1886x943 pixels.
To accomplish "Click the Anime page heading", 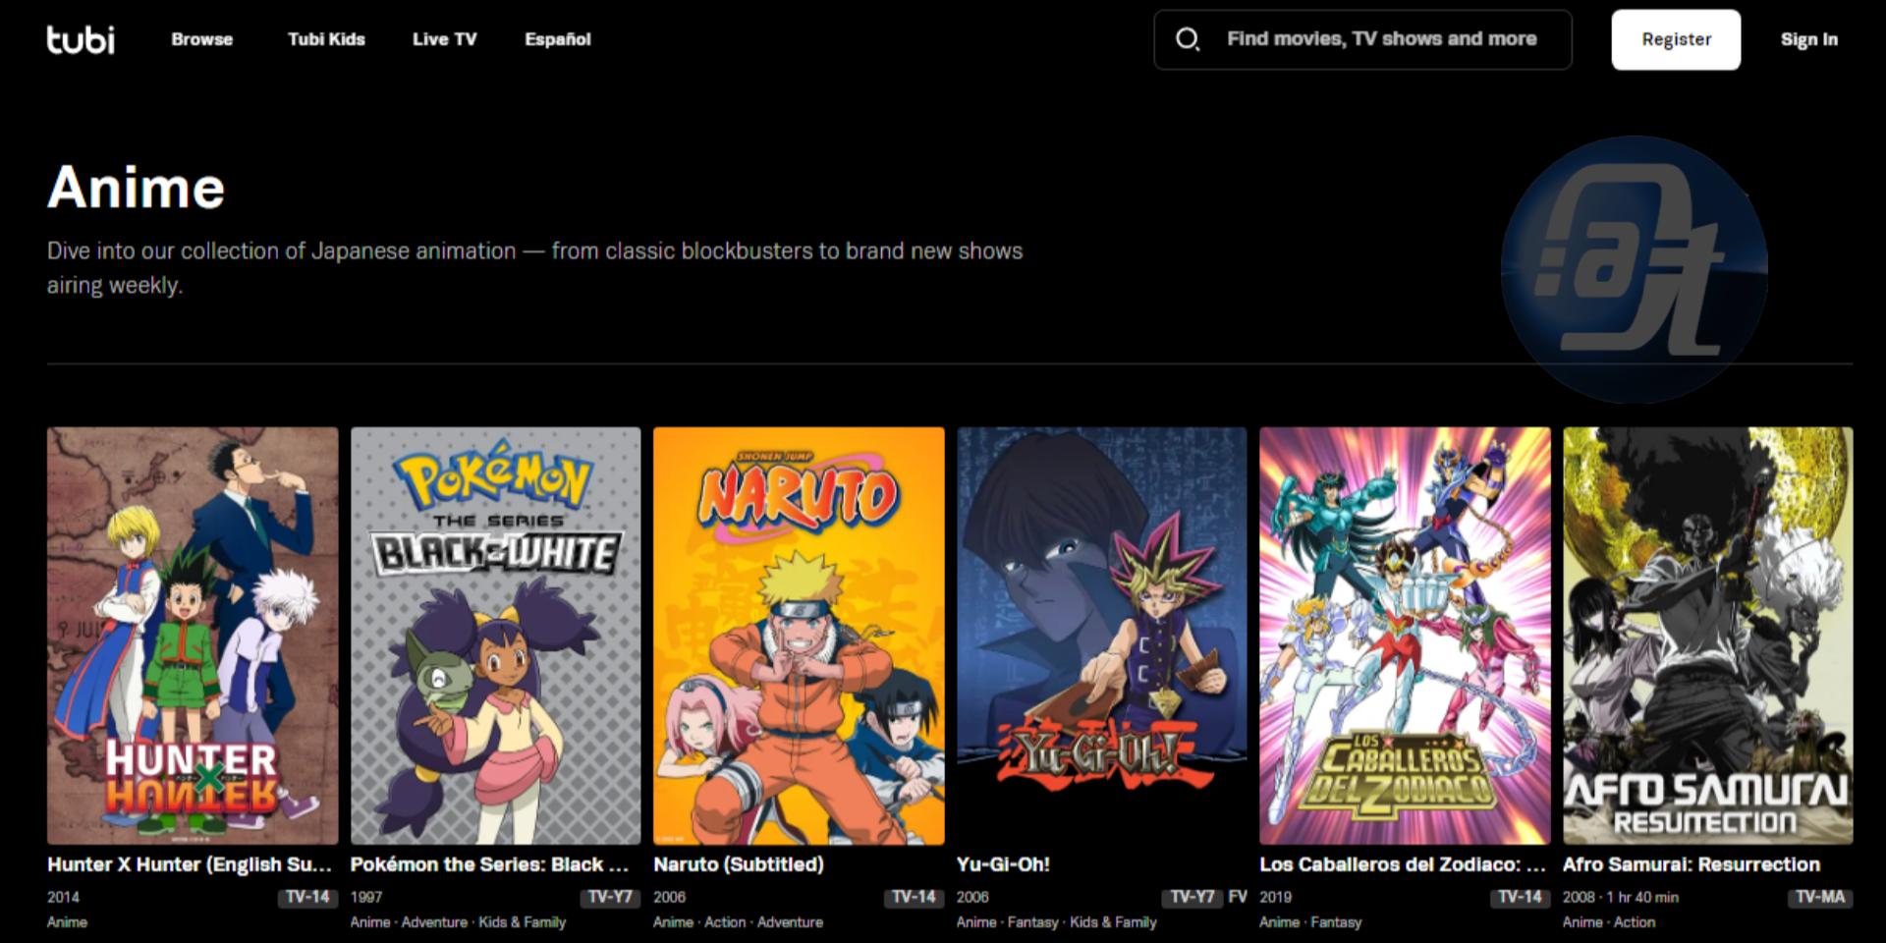I will coord(137,187).
